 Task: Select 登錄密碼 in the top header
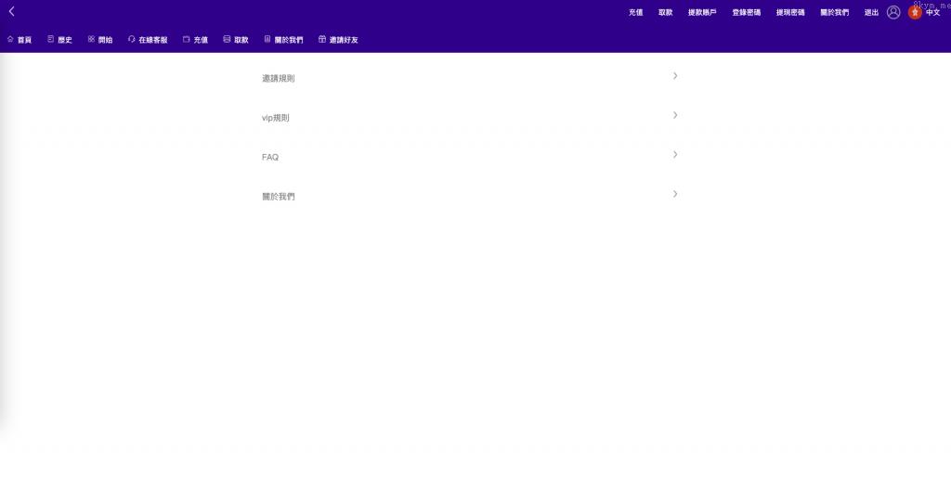click(x=747, y=13)
